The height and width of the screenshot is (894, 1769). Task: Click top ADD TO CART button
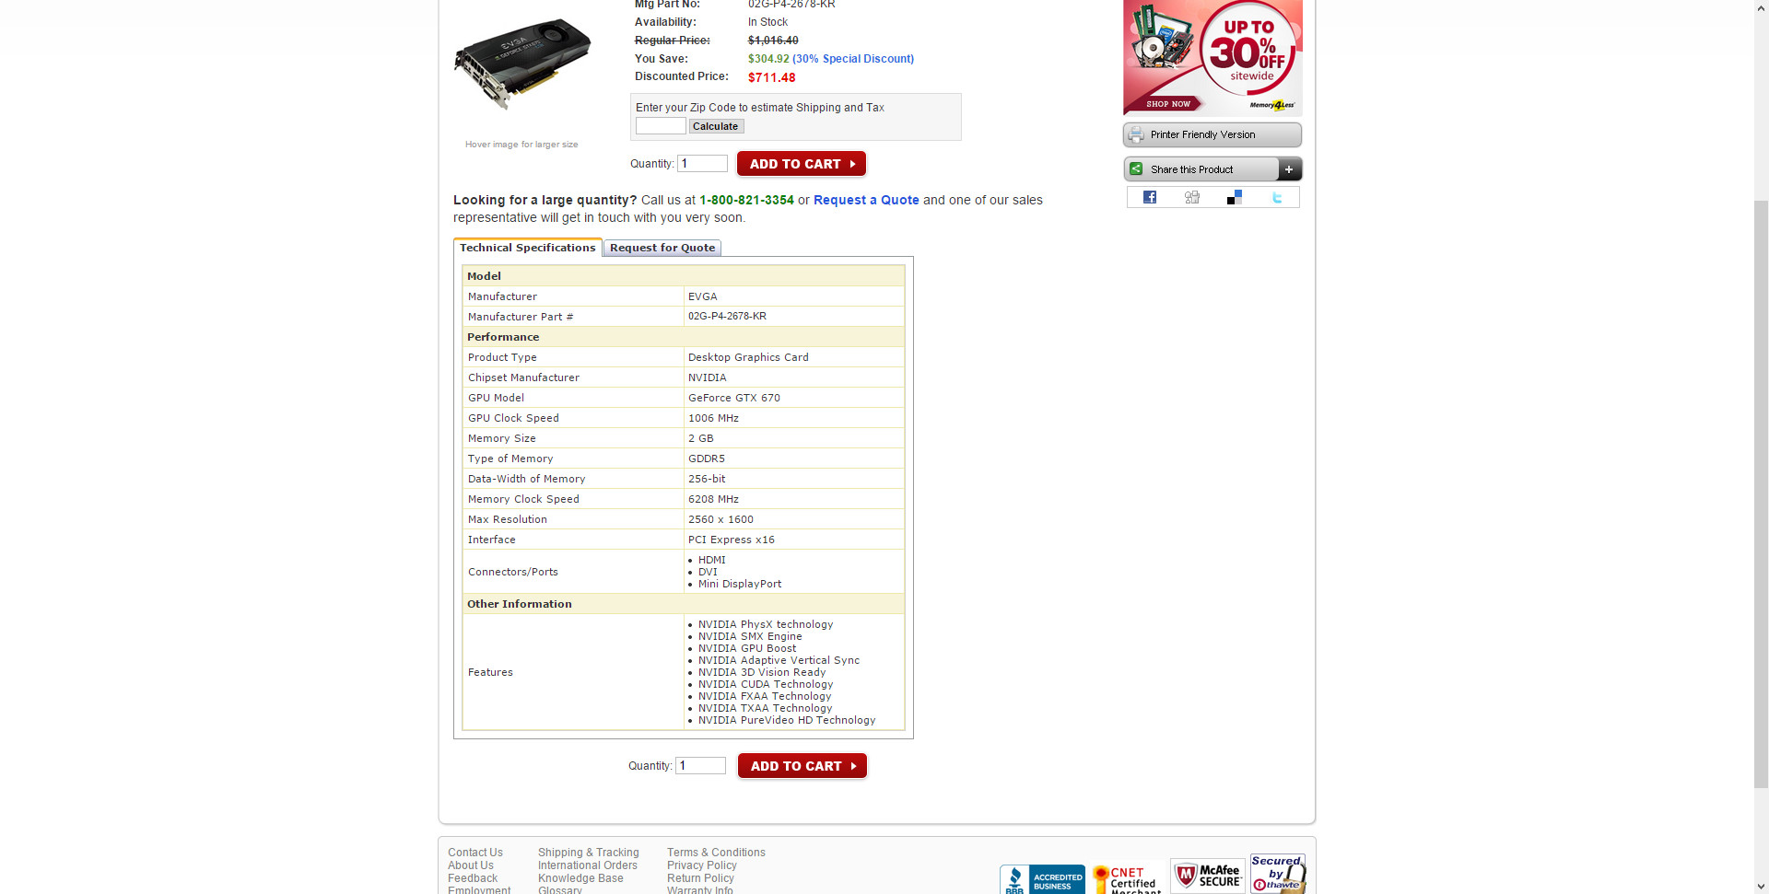point(802,164)
